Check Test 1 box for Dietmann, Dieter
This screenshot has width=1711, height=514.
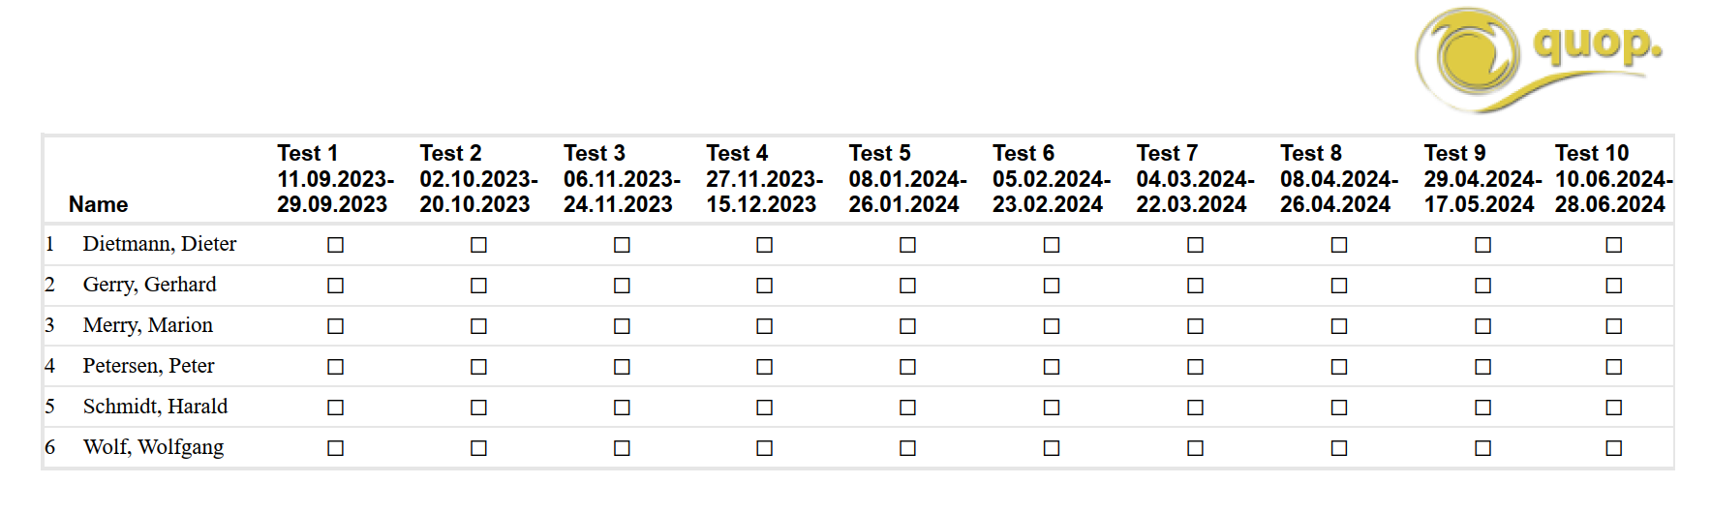335,245
